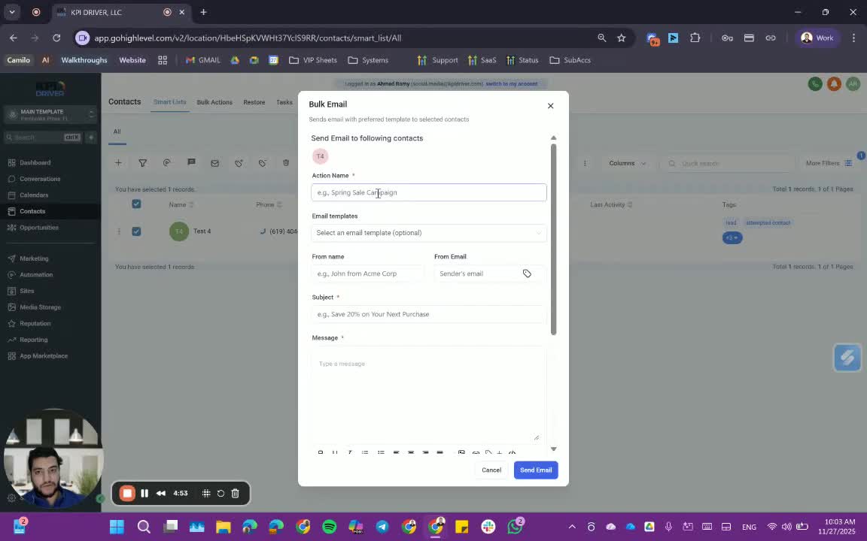Viewport: 867px width, 541px height.
Task: Open App Marketplace in the sidebar
Action: (x=43, y=356)
